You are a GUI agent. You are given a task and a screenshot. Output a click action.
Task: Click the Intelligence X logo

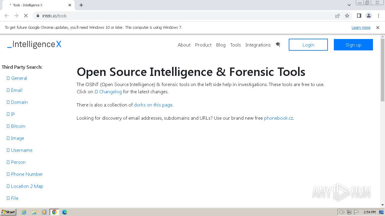tap(34, 44)
